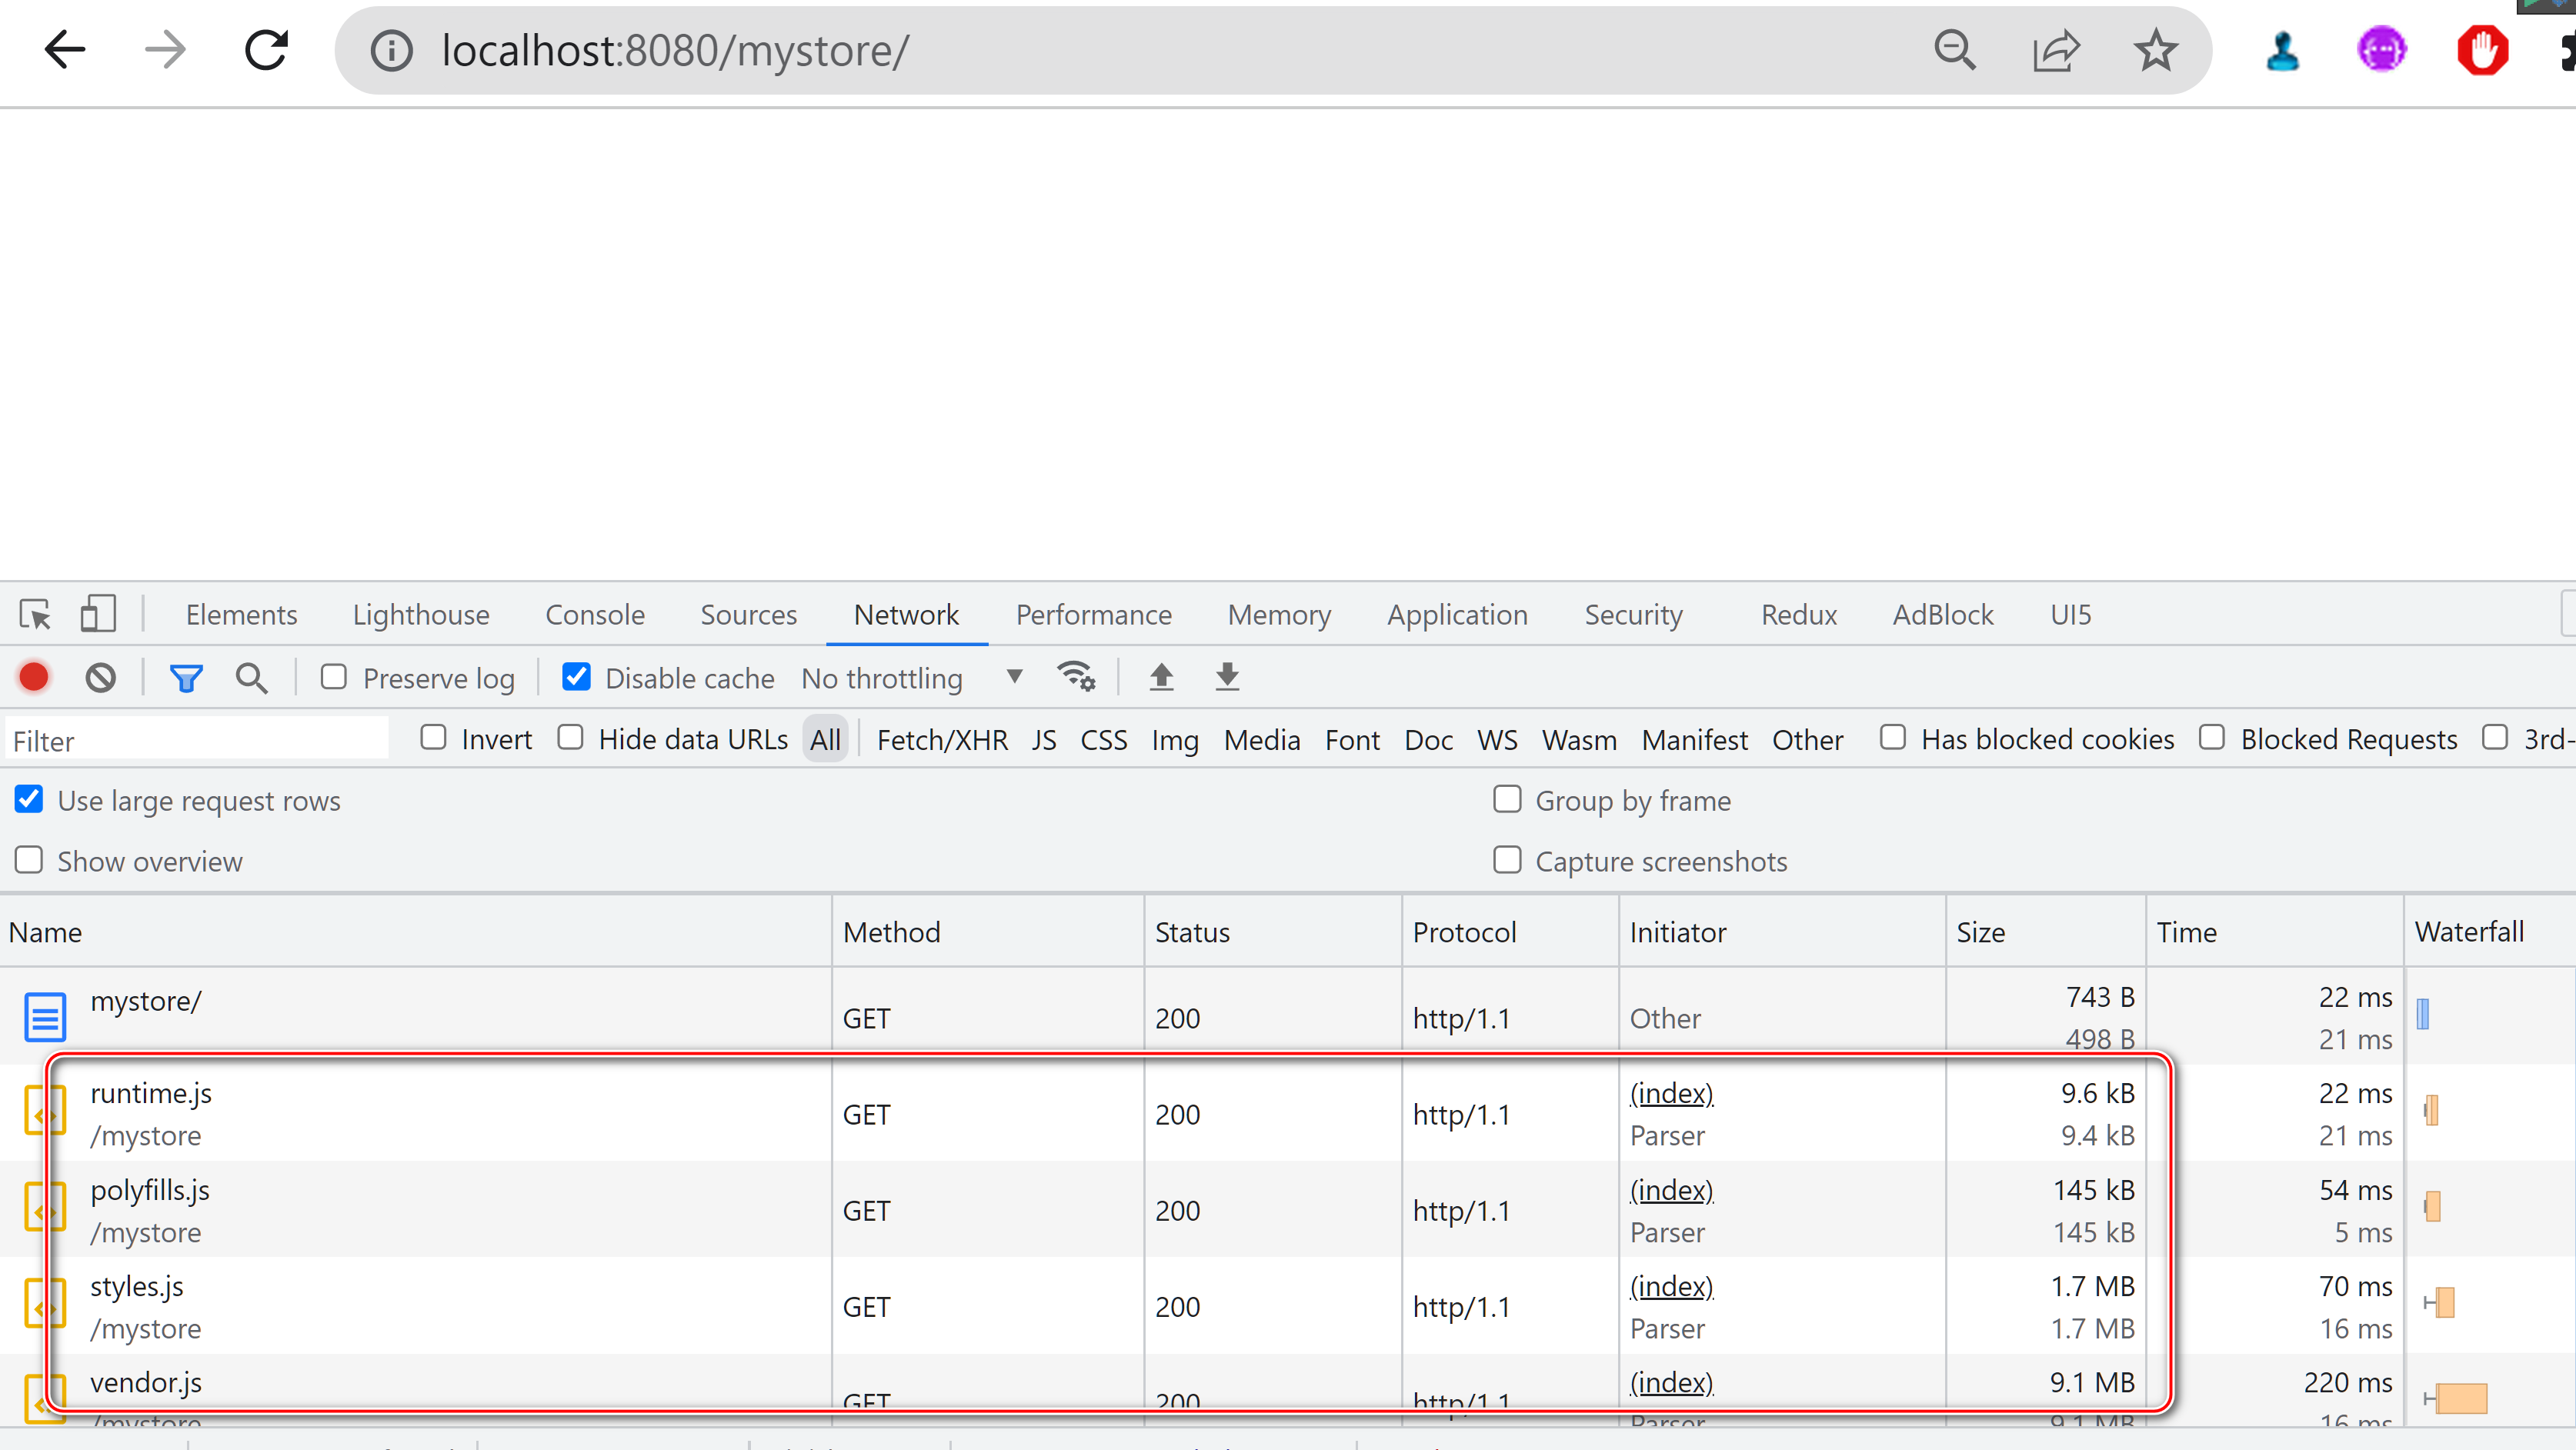Enable the Preserve log checkbox
This screenshot has width=2576, height=1450.
click(334, 677)
